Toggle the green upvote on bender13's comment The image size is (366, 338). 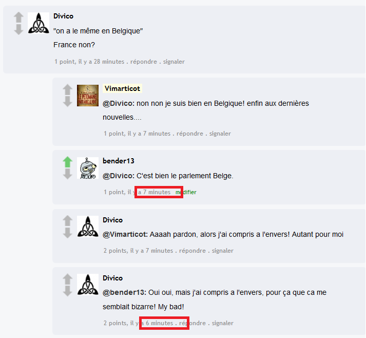[67, 162]
